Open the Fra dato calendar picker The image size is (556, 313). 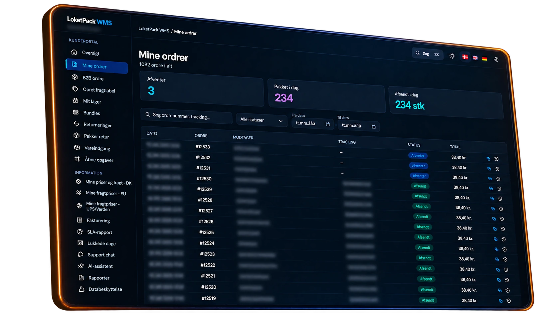click(x=328, y=124)
